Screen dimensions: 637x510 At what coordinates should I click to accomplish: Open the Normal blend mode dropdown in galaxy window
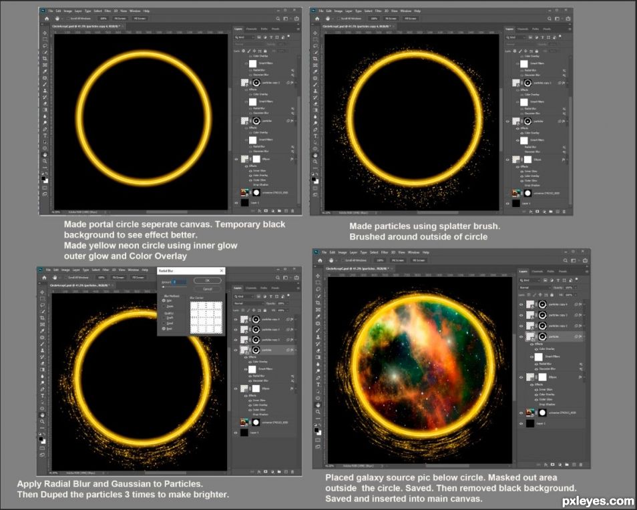pyautogui.click(x=535, y=288)
